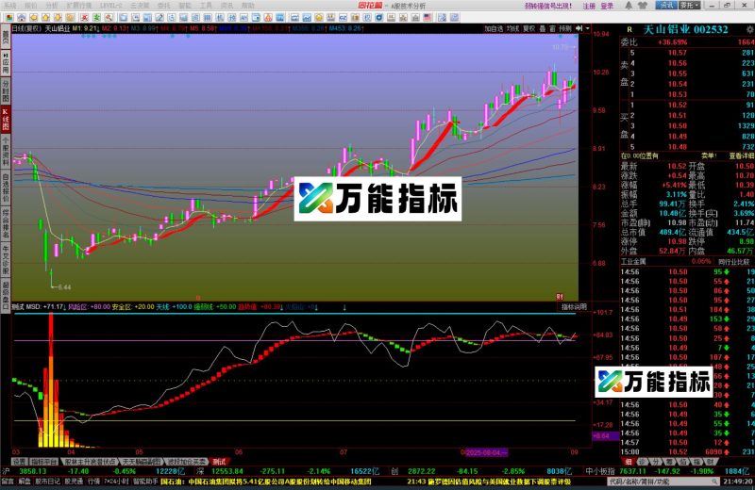
Task: Click the 登录 link
Action: (607, 6)
